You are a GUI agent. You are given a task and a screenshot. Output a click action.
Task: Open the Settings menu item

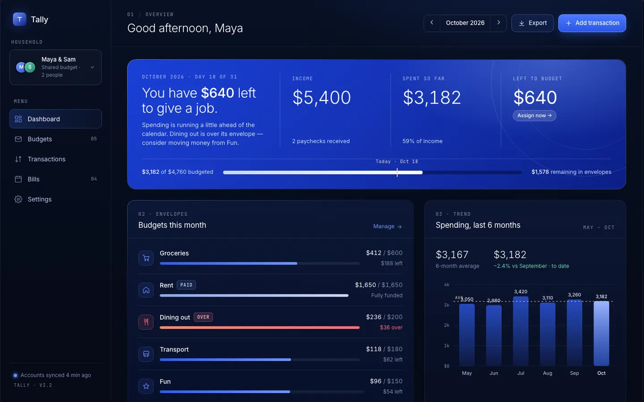[55, 199]
